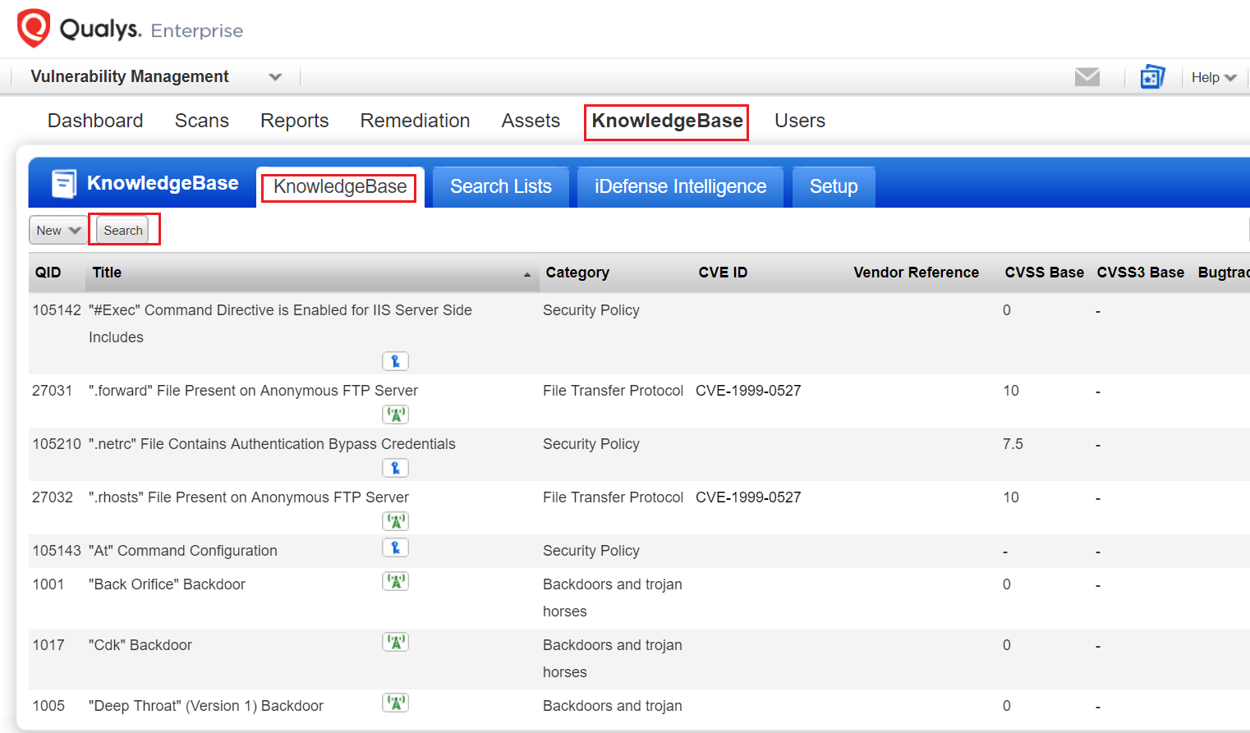Click the key icon for 'At' Command Configuration
The width and height of the screenshot is (1250, 733).
(395, 547)
